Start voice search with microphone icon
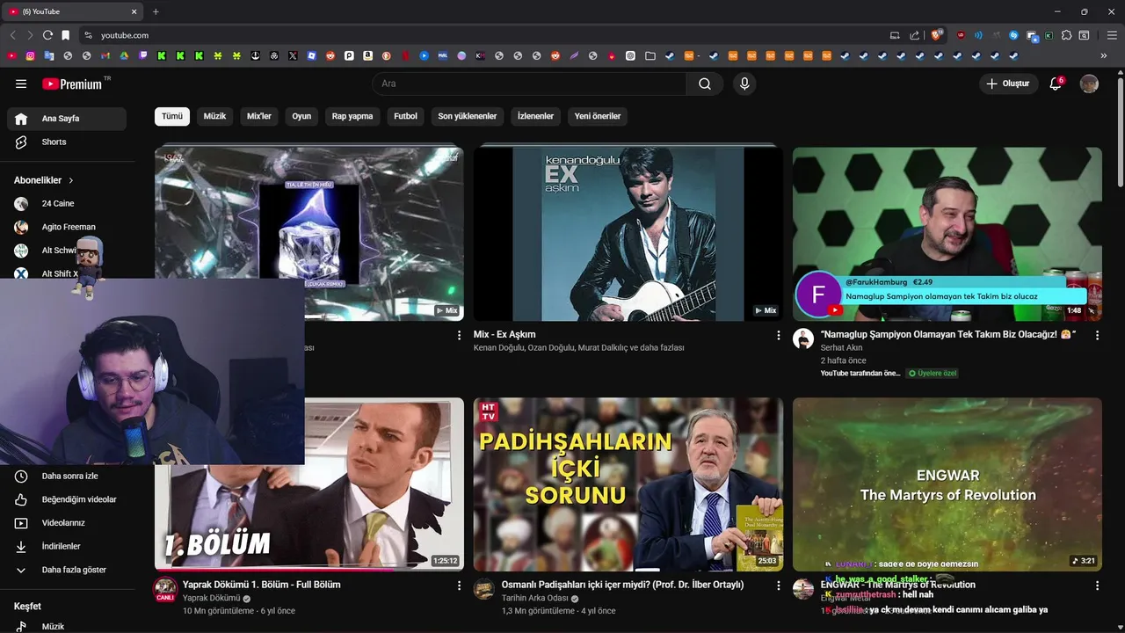This screenshot has height=633, width=1125. [744, 84]
